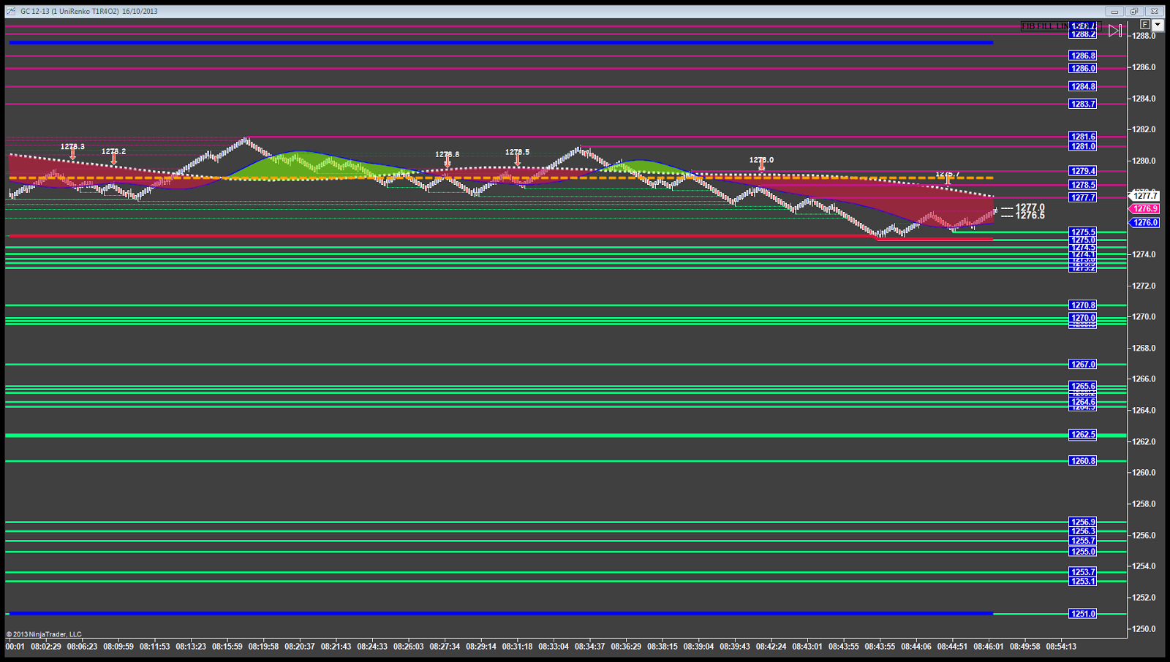
Task: Restore down the chart window
Action: (x=1134, y=11)
